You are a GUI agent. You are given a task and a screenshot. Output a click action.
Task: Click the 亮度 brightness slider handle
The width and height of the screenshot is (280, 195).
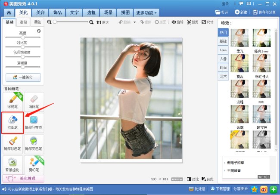pos(23,37)
